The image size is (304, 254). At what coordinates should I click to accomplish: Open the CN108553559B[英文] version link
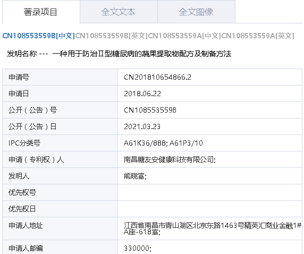112,36
